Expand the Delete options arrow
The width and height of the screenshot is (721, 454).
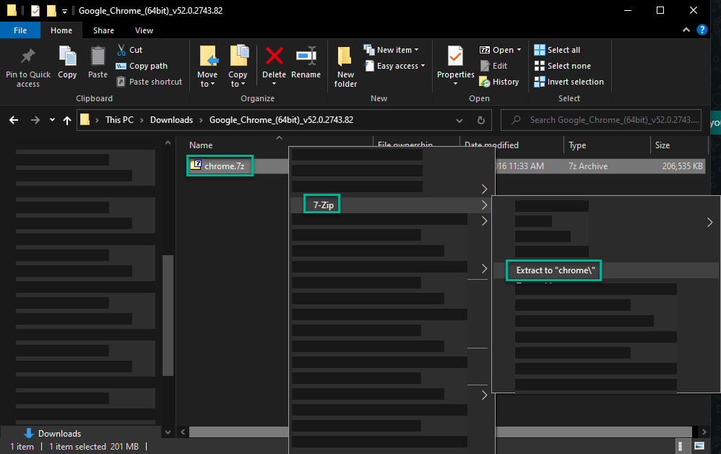(x=274, y=84)
